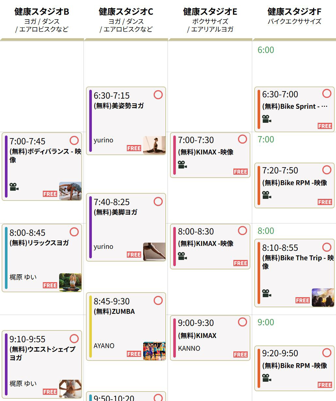Click the Bike The Trip thumbnail image
The image size is (336, 401).
click(323, 297)
